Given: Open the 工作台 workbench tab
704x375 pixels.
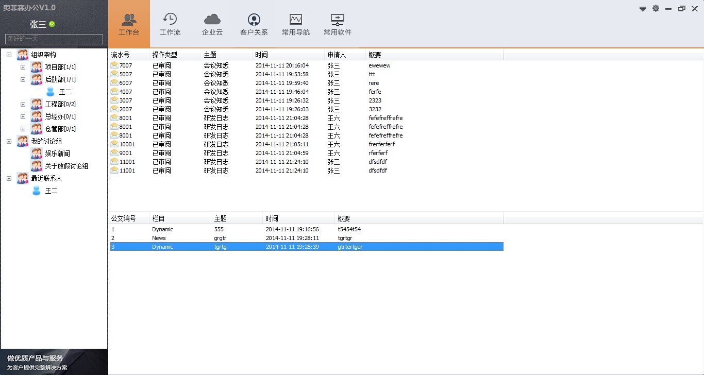Looking at the screenshot, I should coord(129,24).
